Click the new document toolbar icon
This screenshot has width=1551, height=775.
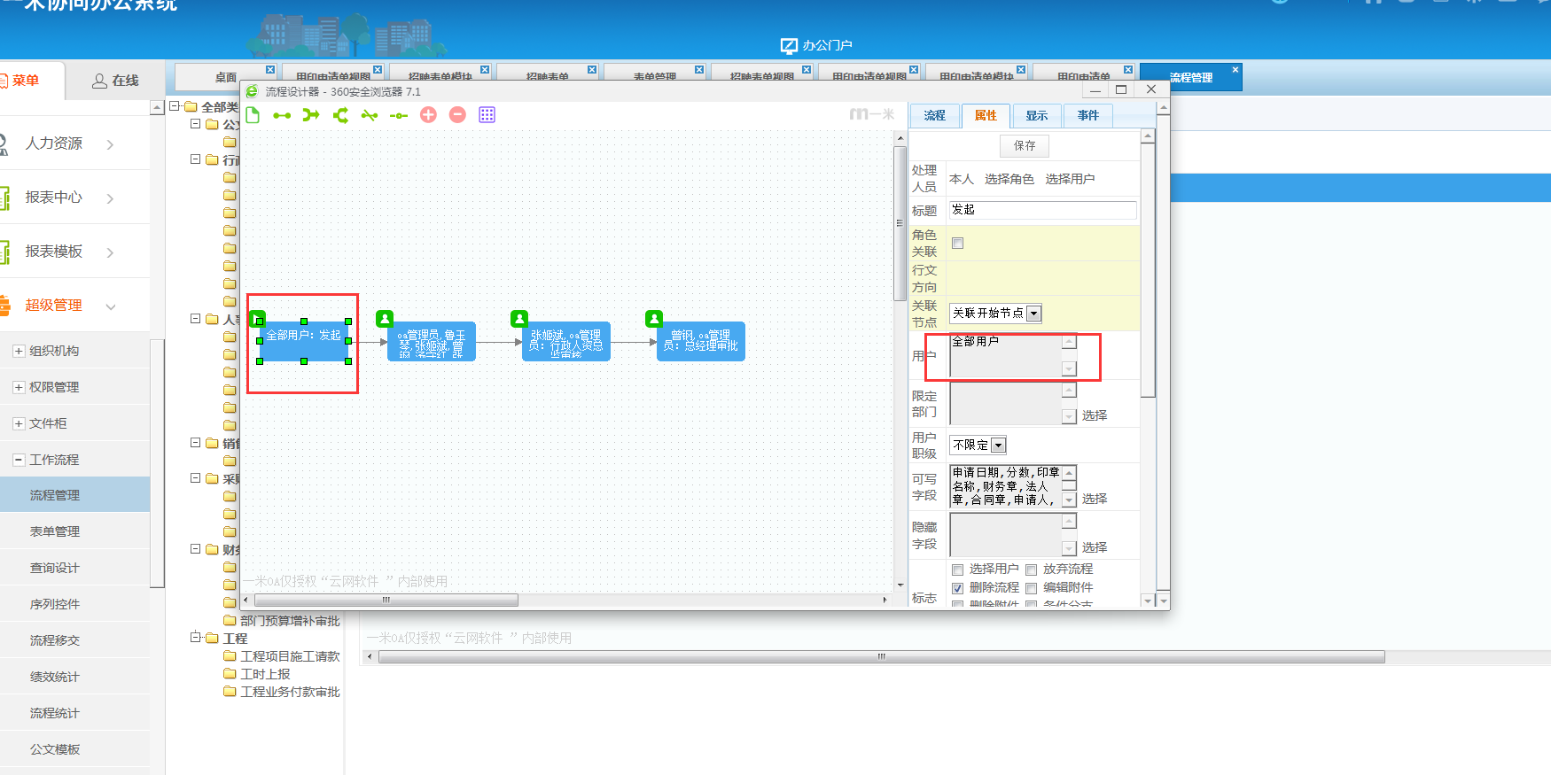pyautogui.click(x=253, y=115)
